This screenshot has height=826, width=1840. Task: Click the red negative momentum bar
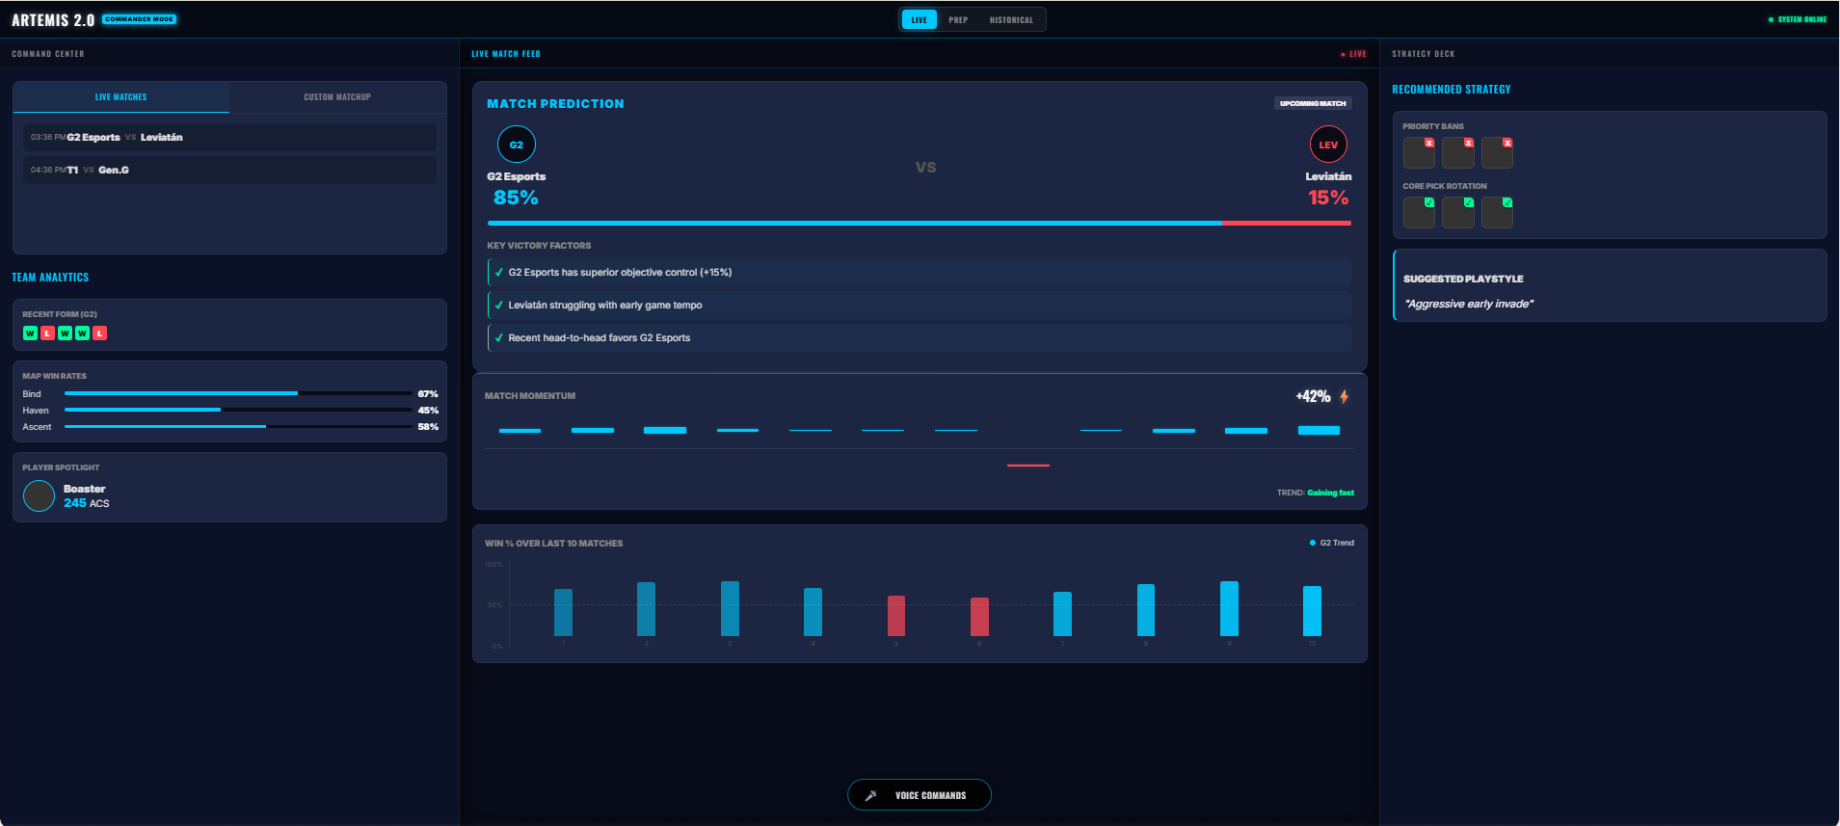pos(1028,466)
